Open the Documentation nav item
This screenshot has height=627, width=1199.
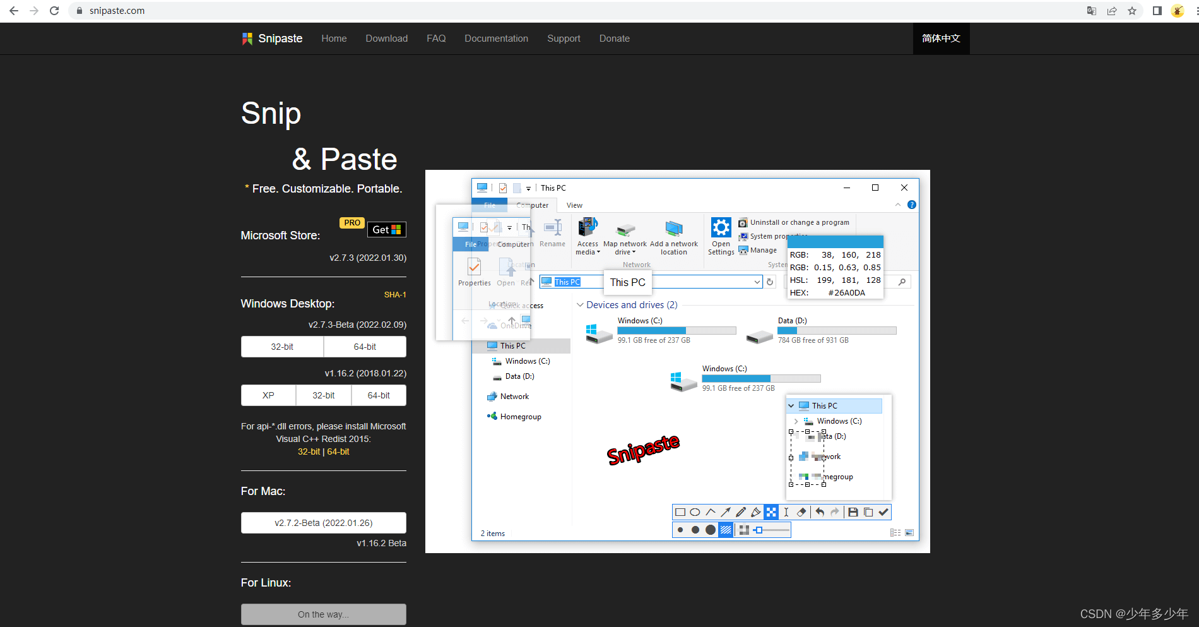(x=497, y=39)
